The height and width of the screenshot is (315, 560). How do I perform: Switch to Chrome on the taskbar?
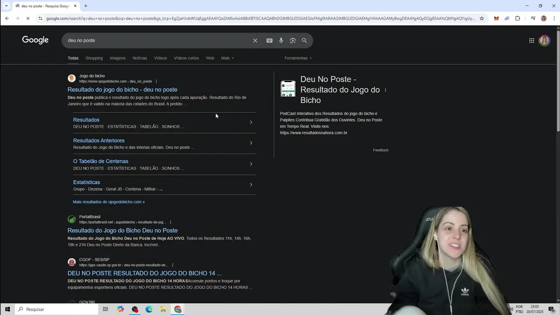point(178,309)
